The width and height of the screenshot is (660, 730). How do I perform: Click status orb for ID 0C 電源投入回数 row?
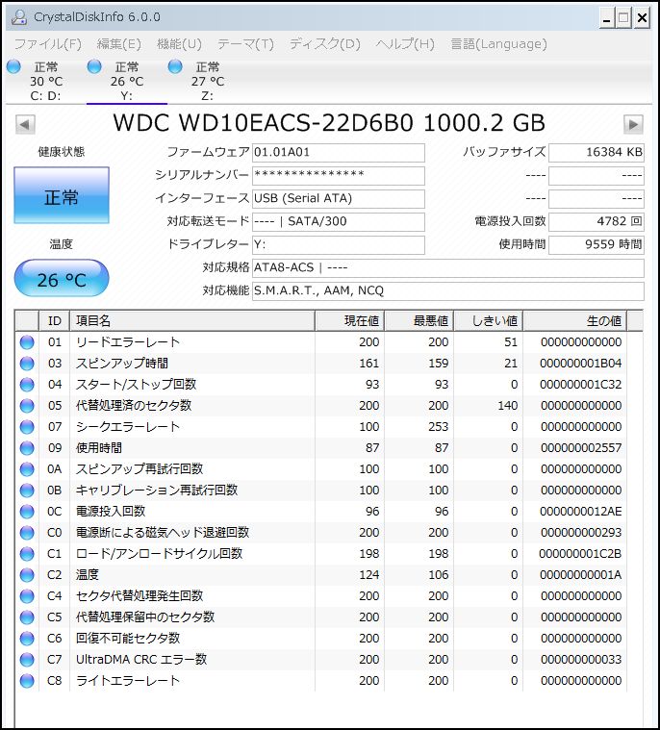click(27, 511)
